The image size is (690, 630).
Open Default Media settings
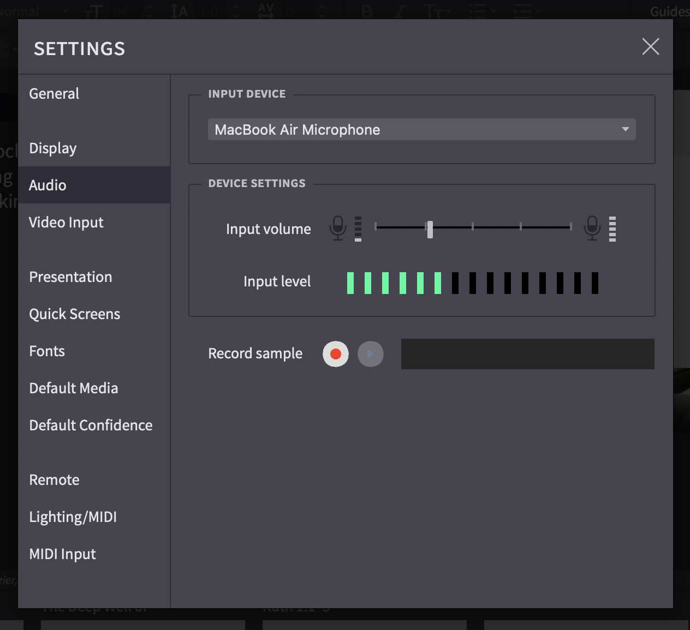pyautogui.click(x=94, y=388)
